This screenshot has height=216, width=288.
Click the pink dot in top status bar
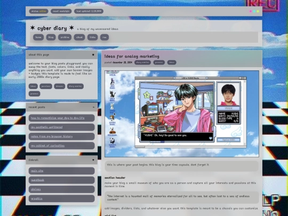251,11
